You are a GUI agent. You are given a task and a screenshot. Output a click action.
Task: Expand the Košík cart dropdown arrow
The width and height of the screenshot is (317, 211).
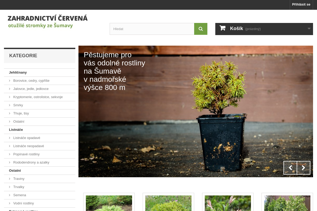[309, 29]
